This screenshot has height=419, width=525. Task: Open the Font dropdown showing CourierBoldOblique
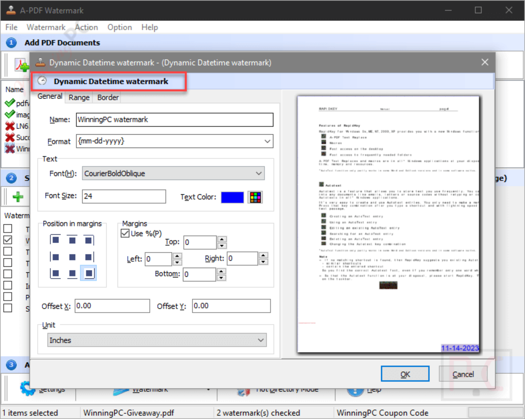click(x=259, y=173)
